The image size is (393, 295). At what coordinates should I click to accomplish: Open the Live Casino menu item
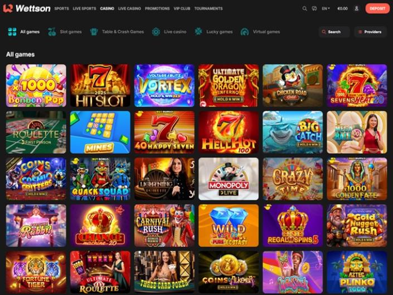pos(129,8)
